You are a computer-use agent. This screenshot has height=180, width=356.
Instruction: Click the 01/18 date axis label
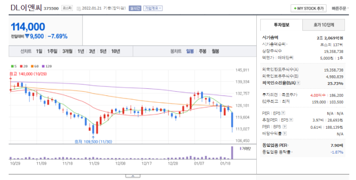pyautogui.click(x=225, y=163)
